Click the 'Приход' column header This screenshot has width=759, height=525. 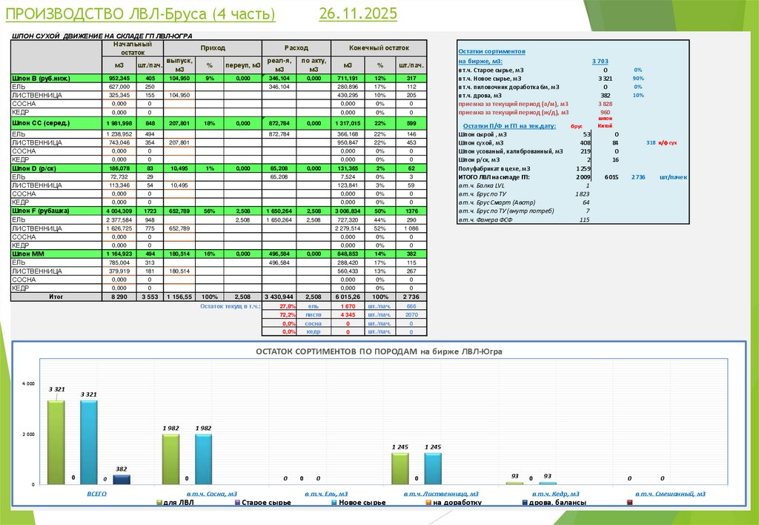click(x=213, y=48)
